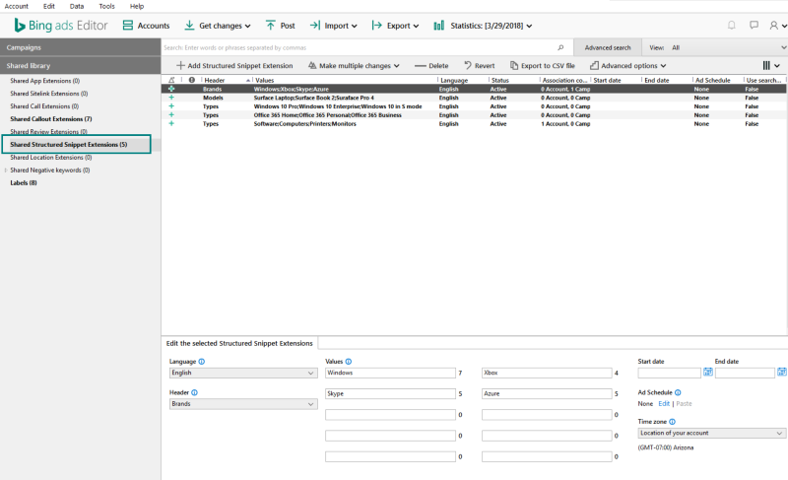
Task: Open the Start date calendar picker
Action: [x=708, y=373]
